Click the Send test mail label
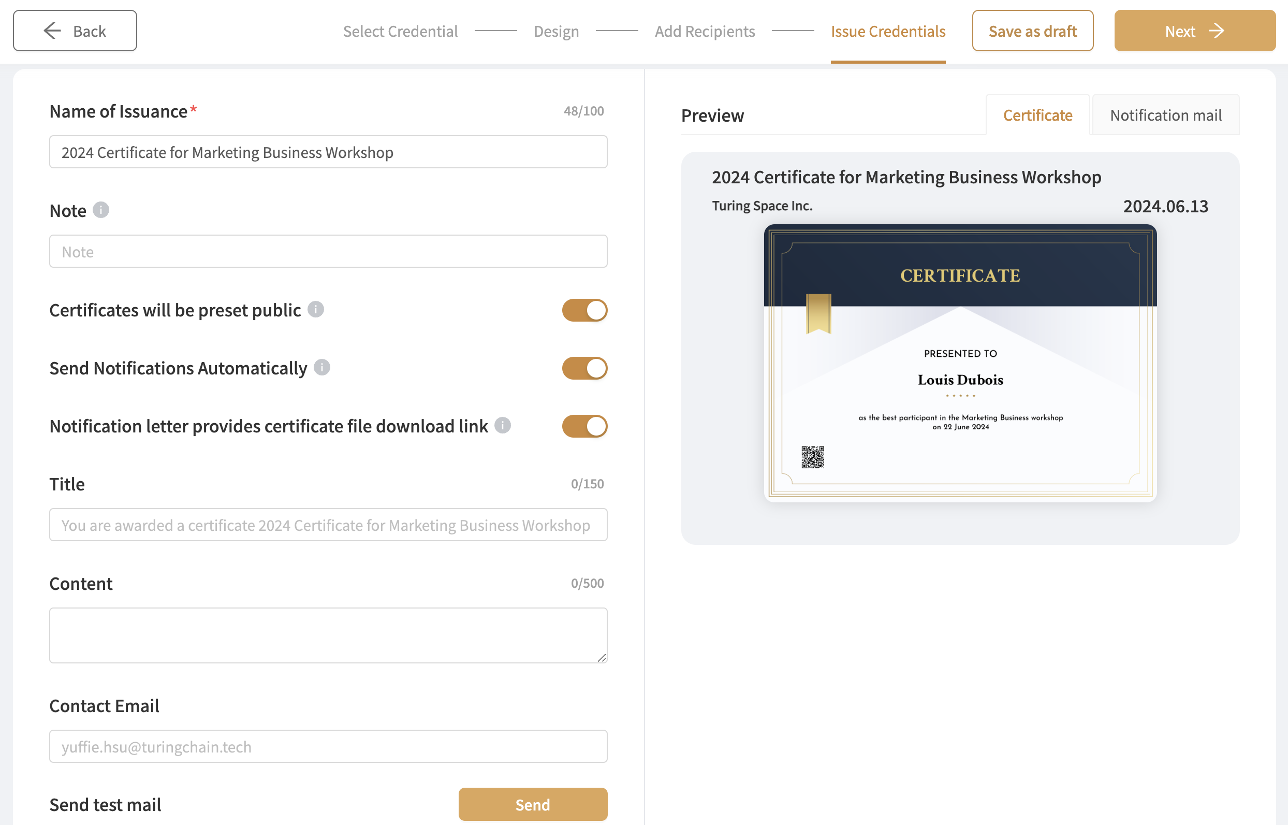 105,805
